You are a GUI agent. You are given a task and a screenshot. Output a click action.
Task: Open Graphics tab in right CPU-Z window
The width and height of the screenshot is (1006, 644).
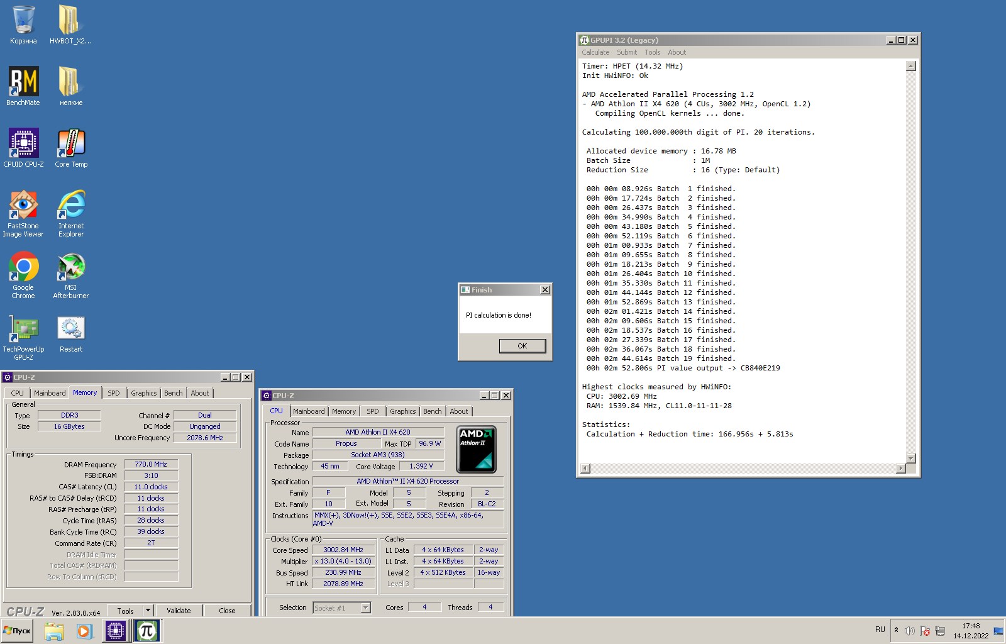point(403,411)
